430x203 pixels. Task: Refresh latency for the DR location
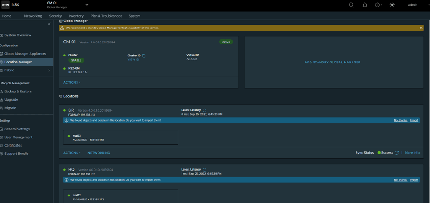point(205,110)
